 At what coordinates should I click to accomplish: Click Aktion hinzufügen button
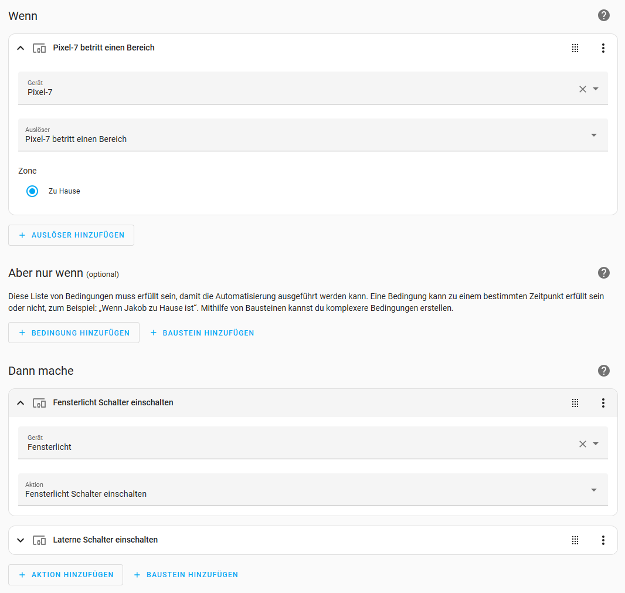(x=65, y=575)
